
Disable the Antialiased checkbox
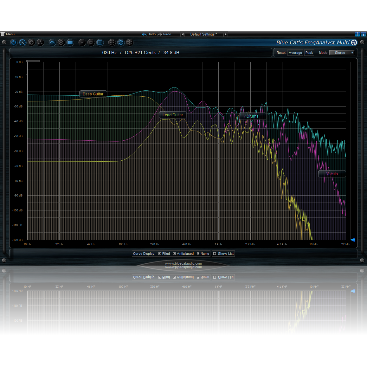[174, 254]
